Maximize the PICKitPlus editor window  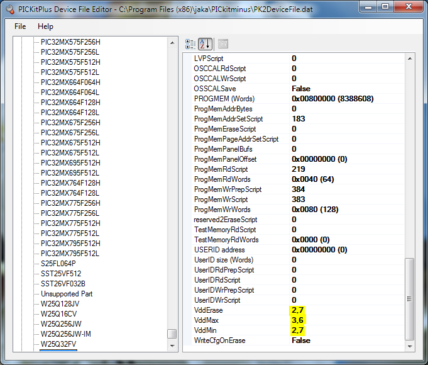[x=385, y=6]
